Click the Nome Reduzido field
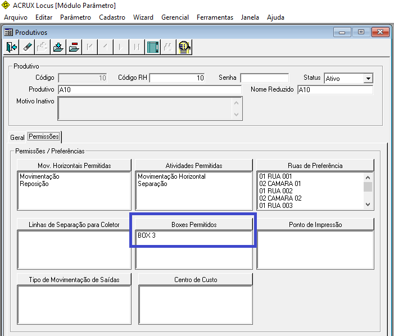Screen dimensions: 394x336 click(x=335, y=90)
